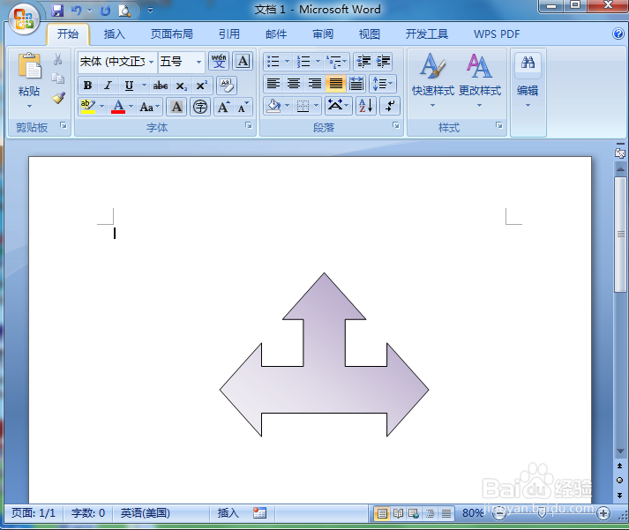This screenshot has height=530, width=629.
Task: Click the 英语(美国) language indicator
Action: (146, 512)
